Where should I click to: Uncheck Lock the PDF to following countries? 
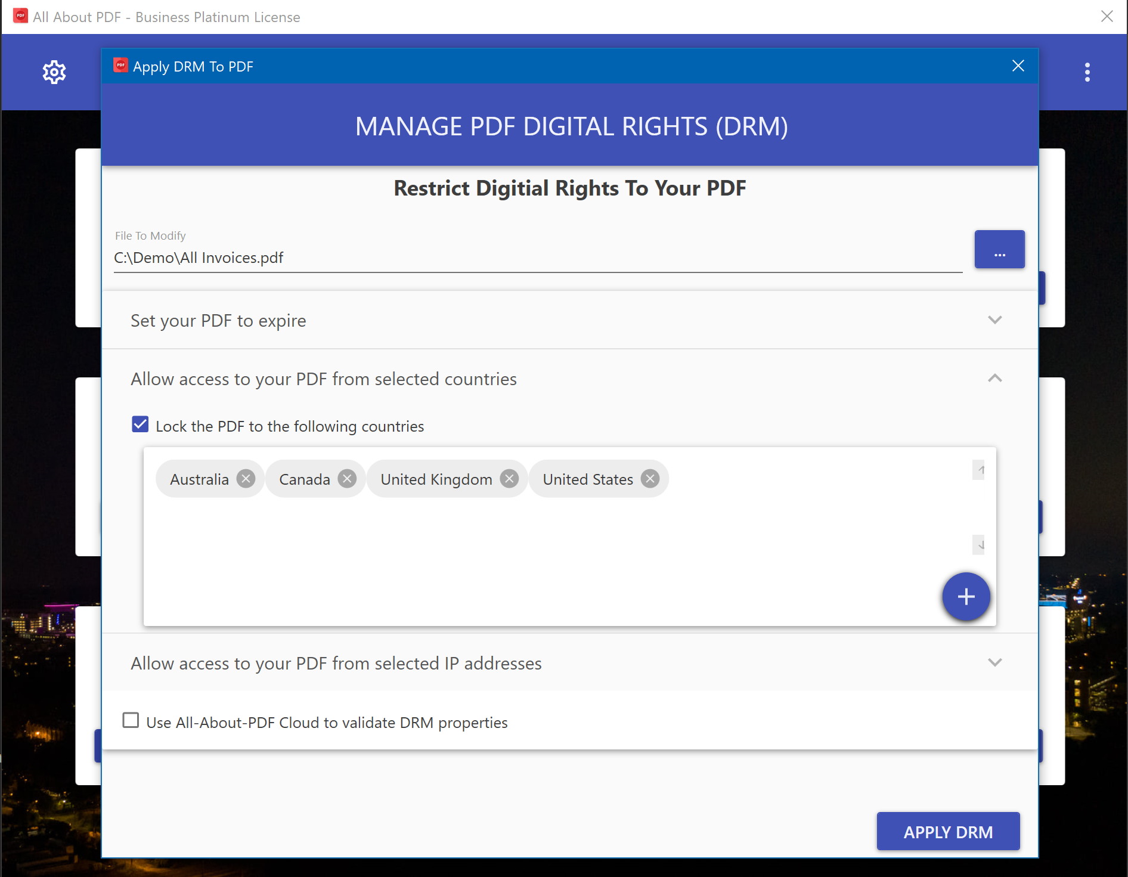[140, 424]
